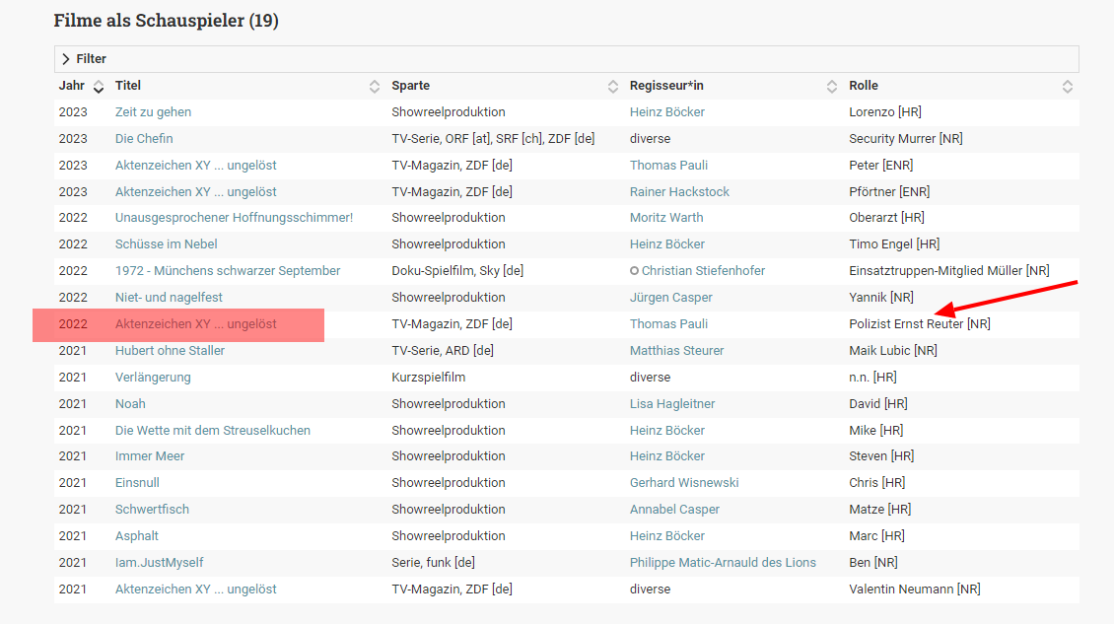
Task: Click sort icon in Sparte column header
Action: (x=612, y=87)
